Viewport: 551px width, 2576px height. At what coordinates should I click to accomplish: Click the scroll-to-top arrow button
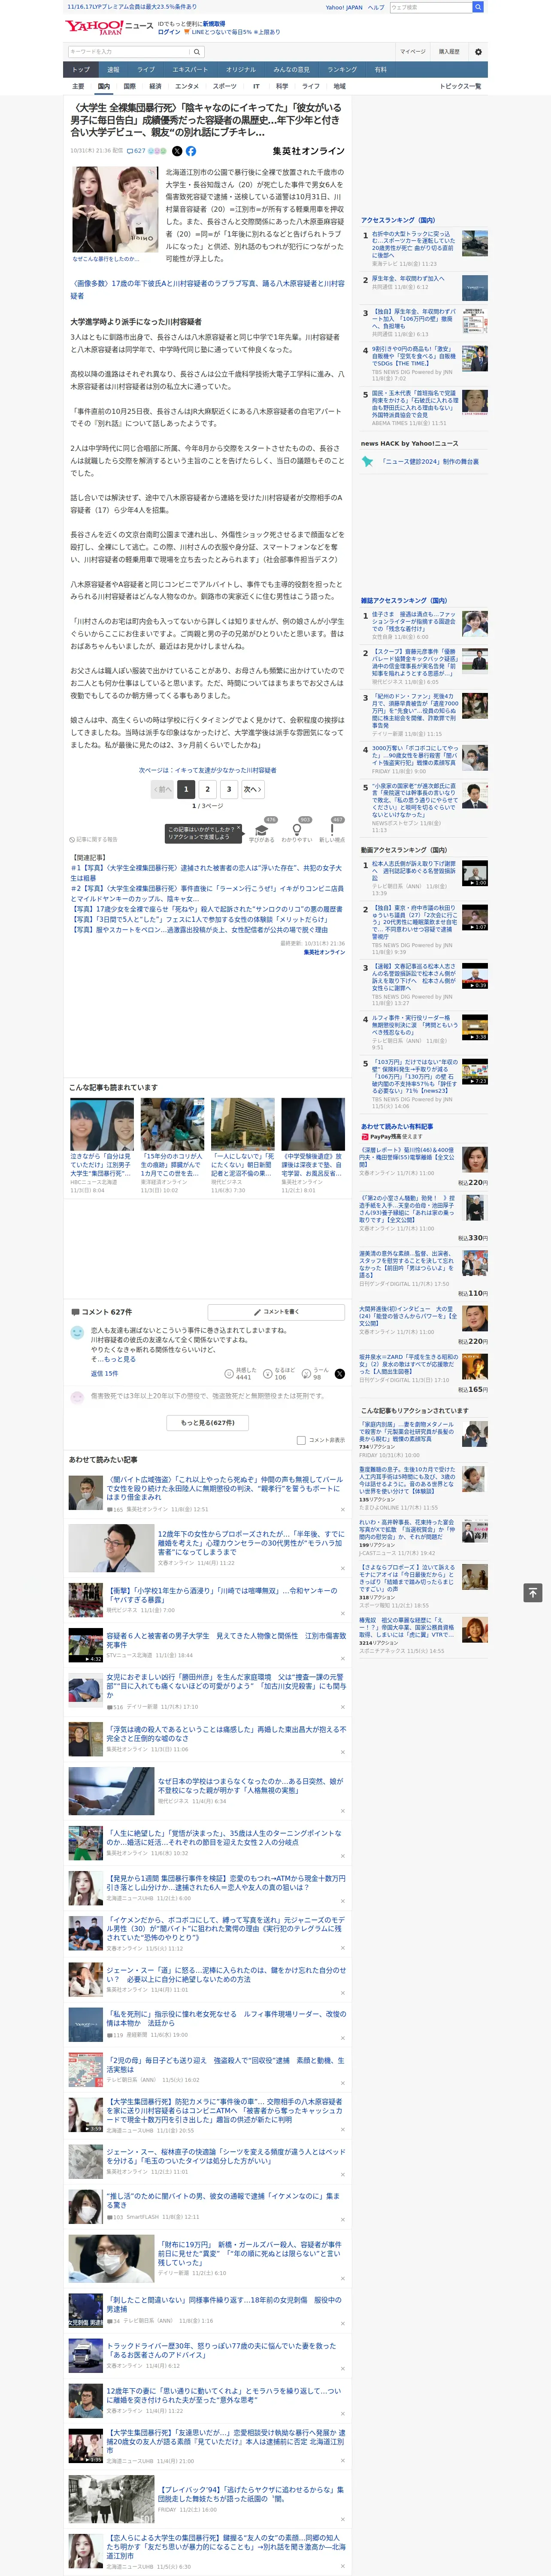coord(533,1592)
